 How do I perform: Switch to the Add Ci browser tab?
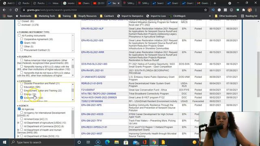[9, 3]
